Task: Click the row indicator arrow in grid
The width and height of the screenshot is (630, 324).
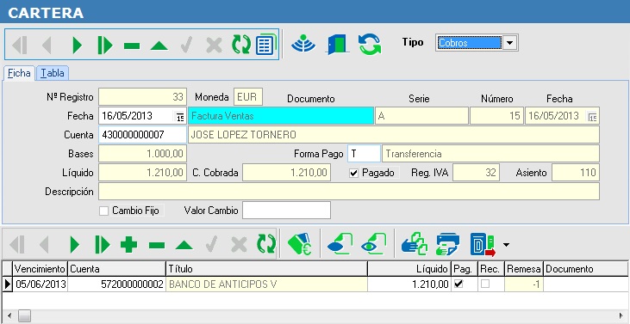Action: click(x=7, y=284)
